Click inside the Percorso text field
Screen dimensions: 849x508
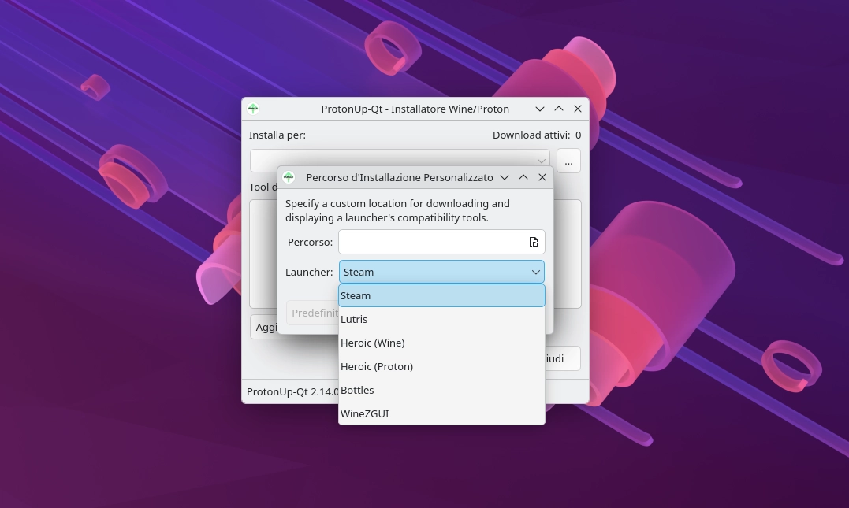(426, 242)
